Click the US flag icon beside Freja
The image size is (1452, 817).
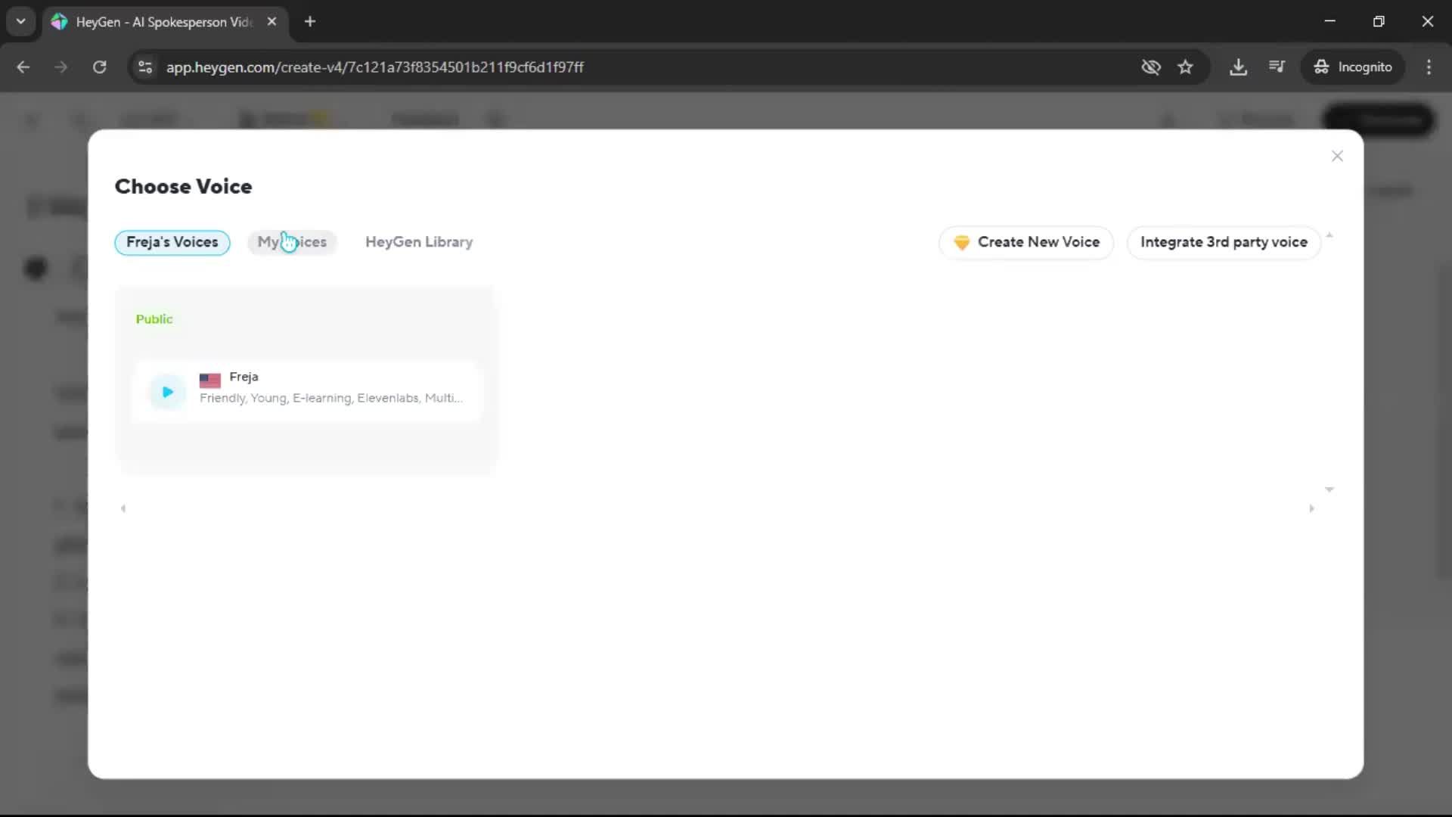(x=209, y=380)
